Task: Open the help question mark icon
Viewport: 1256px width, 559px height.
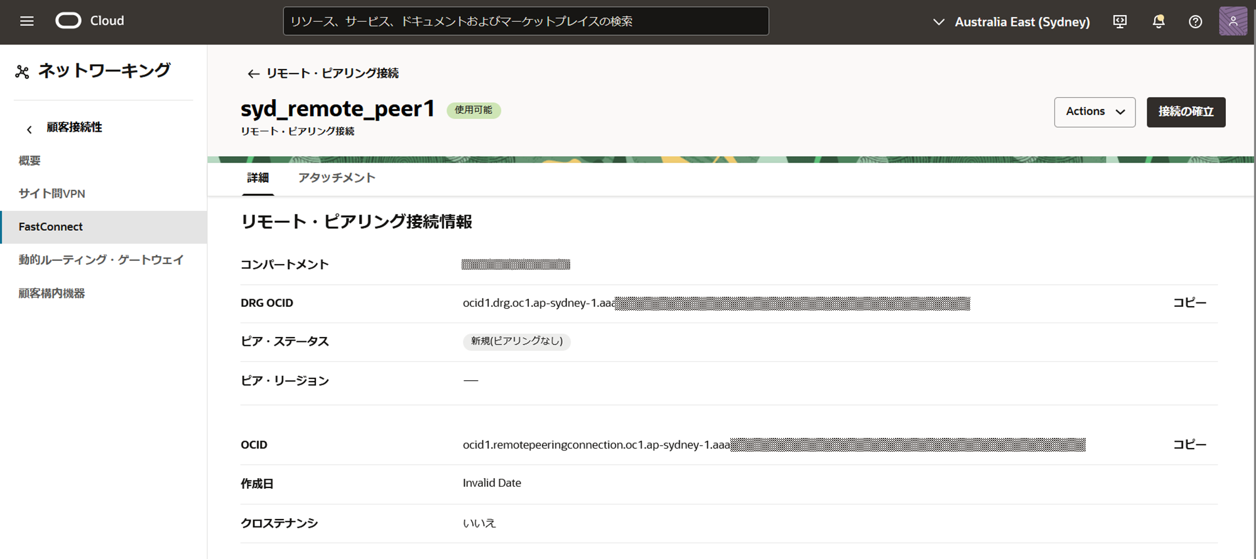Action: point(1195,21)
